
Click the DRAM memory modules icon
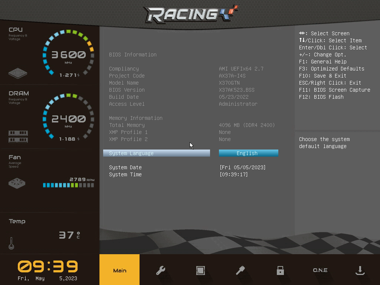(x=18, y=137)
